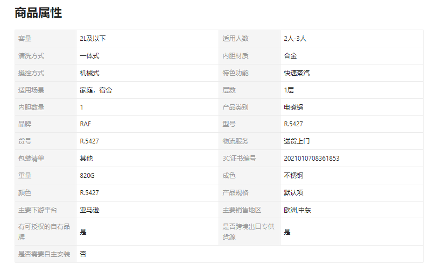The image size is (435, 266).
Task: Click the 是否需要自主安装 label
Action: coord(44,254)
